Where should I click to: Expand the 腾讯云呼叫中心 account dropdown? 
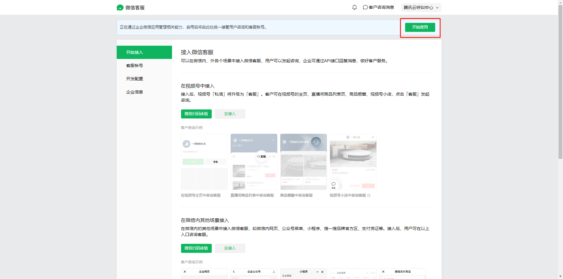click(421, 8)
